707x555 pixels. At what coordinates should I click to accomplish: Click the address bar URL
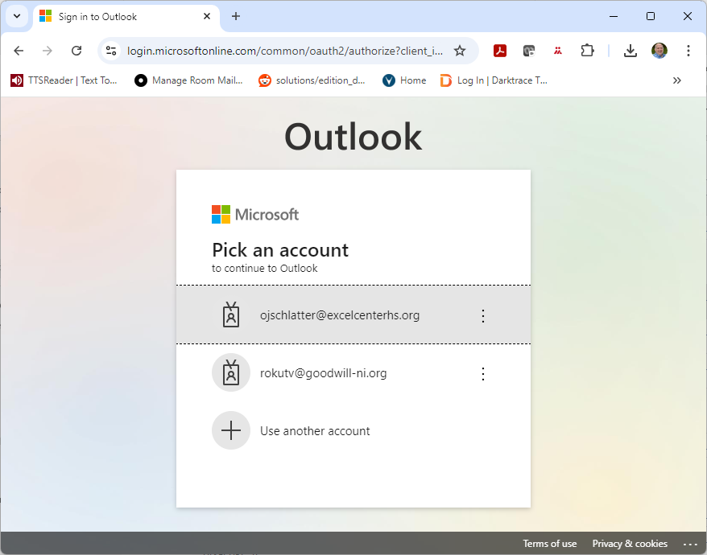click(284, 51)
